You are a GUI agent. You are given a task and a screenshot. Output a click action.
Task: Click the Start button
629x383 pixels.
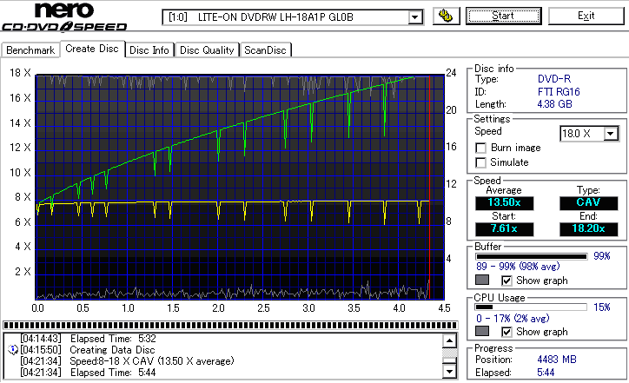click(503, 16)
